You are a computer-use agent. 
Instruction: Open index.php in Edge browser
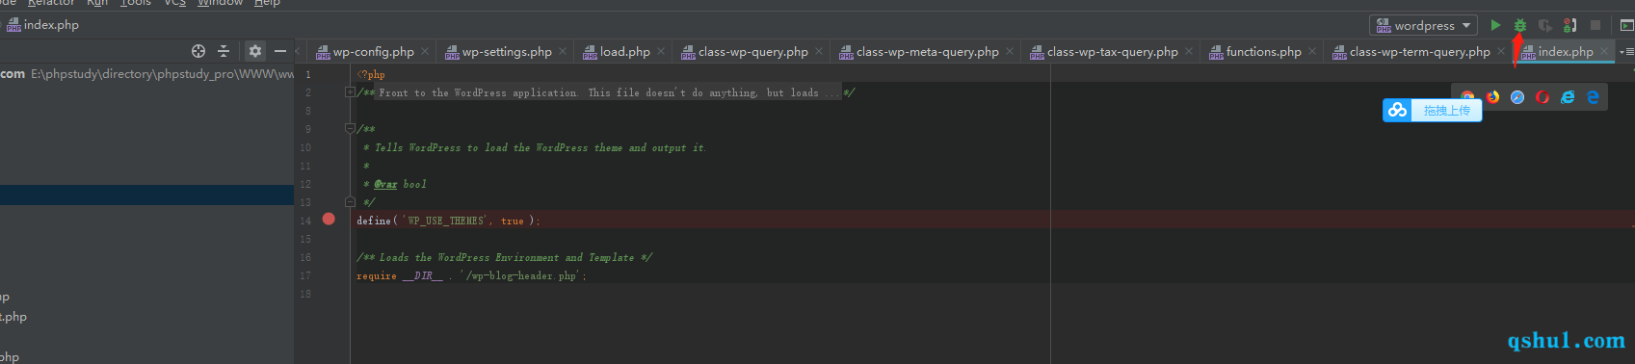coord(1593,97)
